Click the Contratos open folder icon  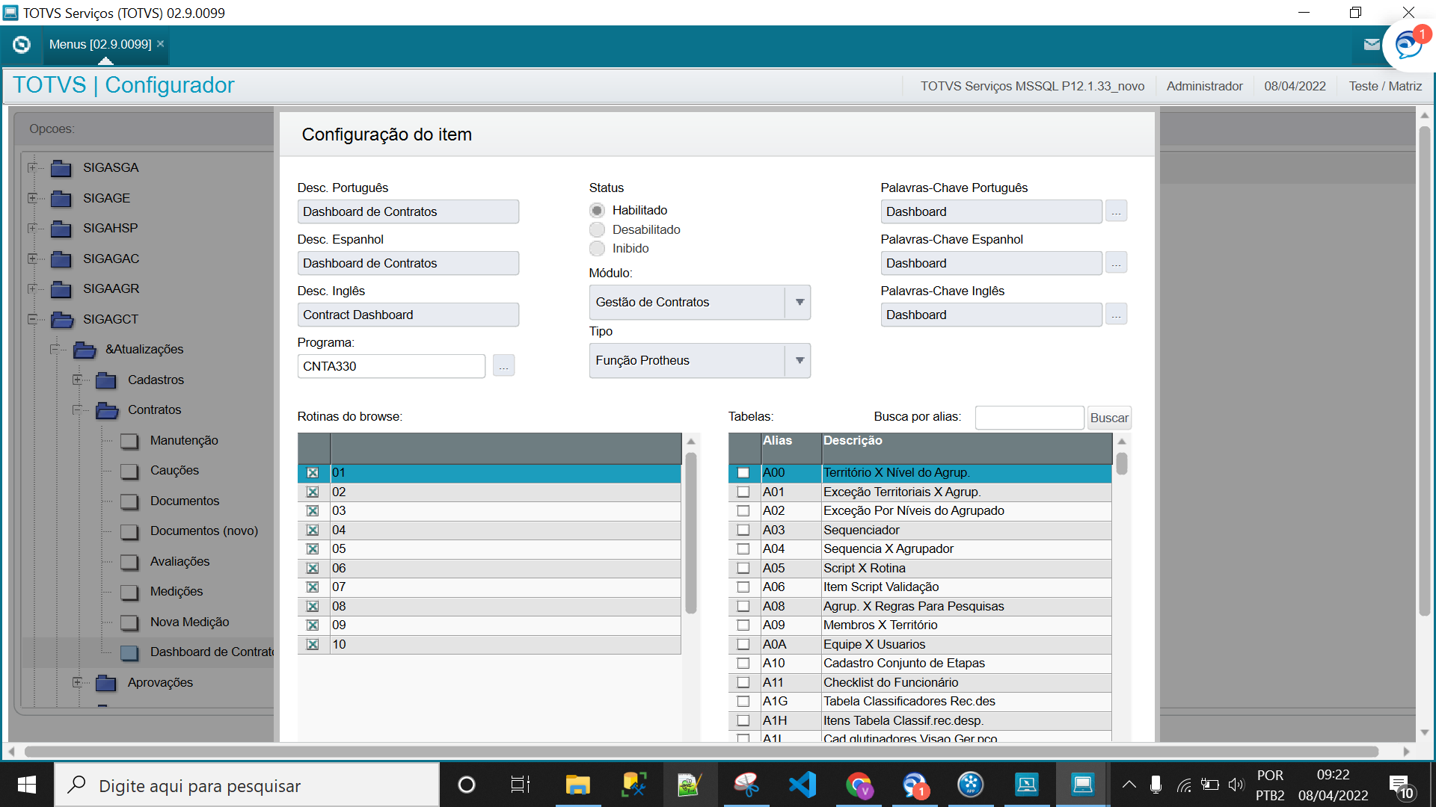107,410
